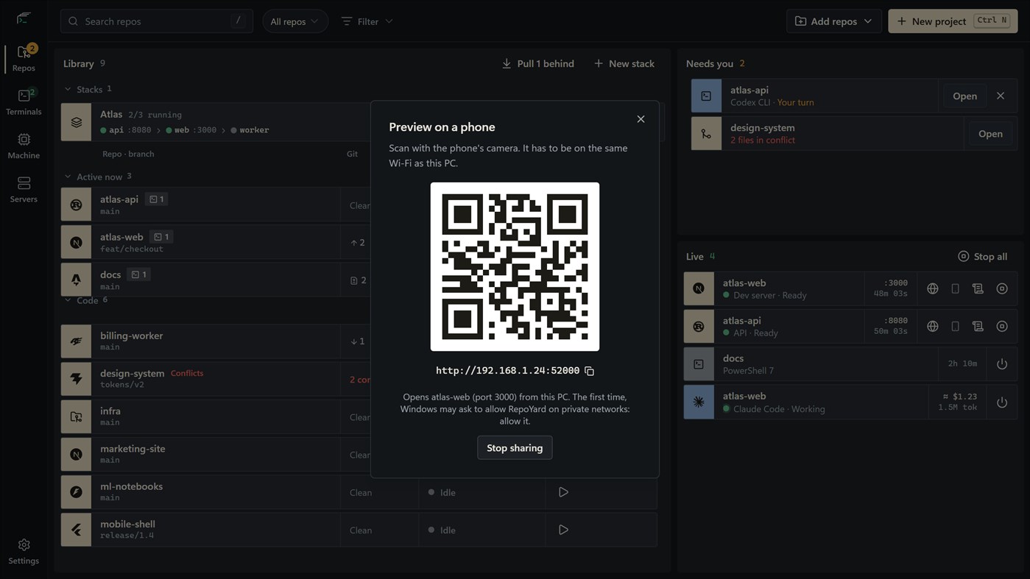Create a New stack
This screenshot has width=1030, height=579.
point(624,63)
